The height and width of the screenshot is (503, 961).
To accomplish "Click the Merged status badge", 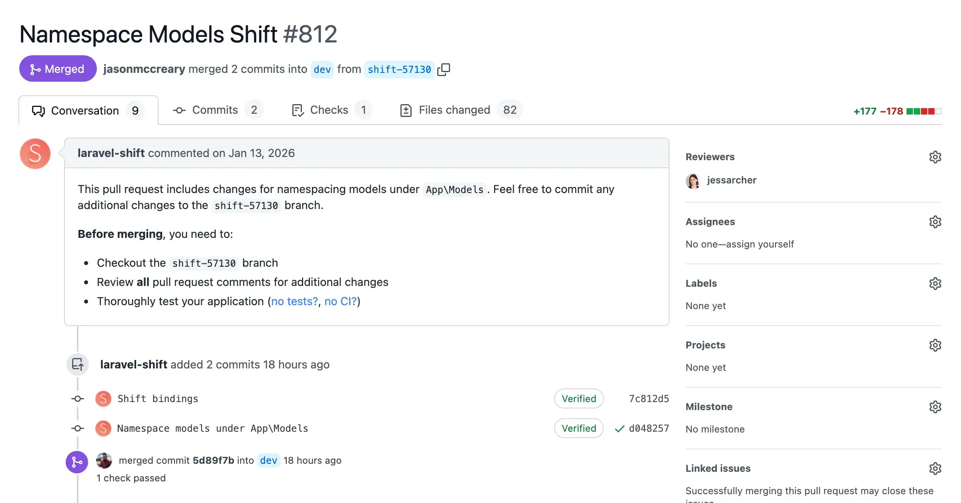I will coord(58,68).
